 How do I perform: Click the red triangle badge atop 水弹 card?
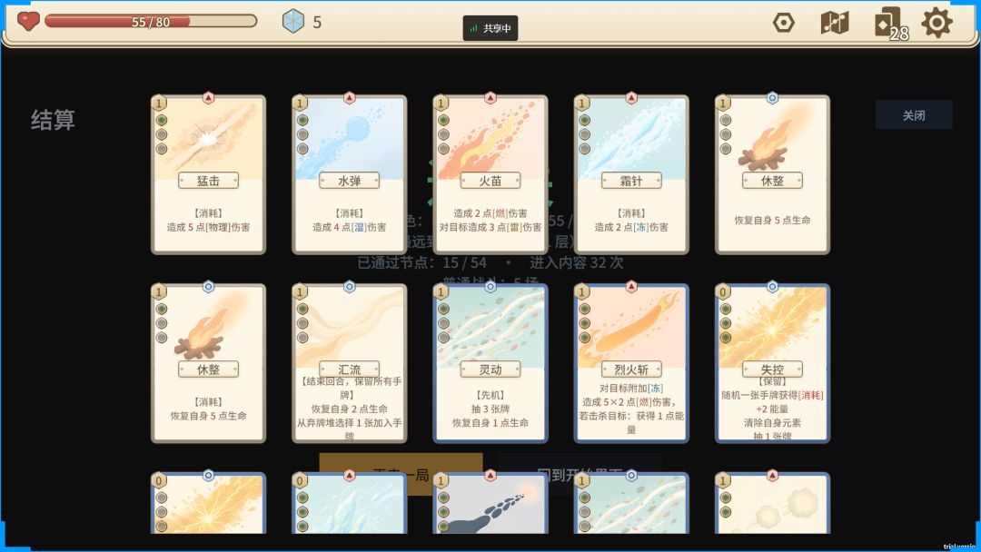tap(349, 97)
